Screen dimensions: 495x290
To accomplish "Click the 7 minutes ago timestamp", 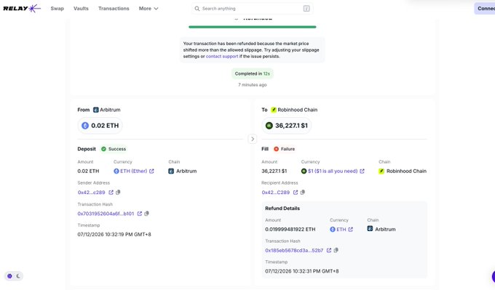I will coord(253,85).
